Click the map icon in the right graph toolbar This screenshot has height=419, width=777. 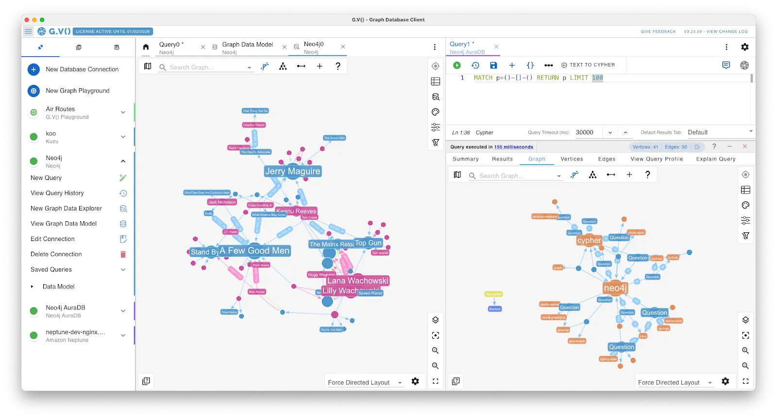pyautogui.click(x=457, y=175)
